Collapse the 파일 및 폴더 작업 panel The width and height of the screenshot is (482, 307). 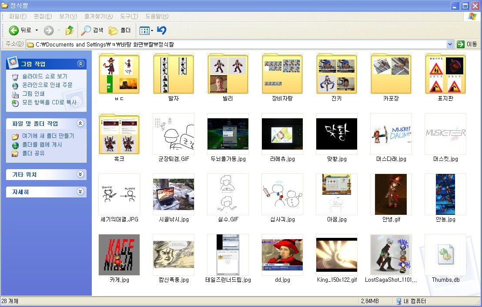tap(80, 123)
